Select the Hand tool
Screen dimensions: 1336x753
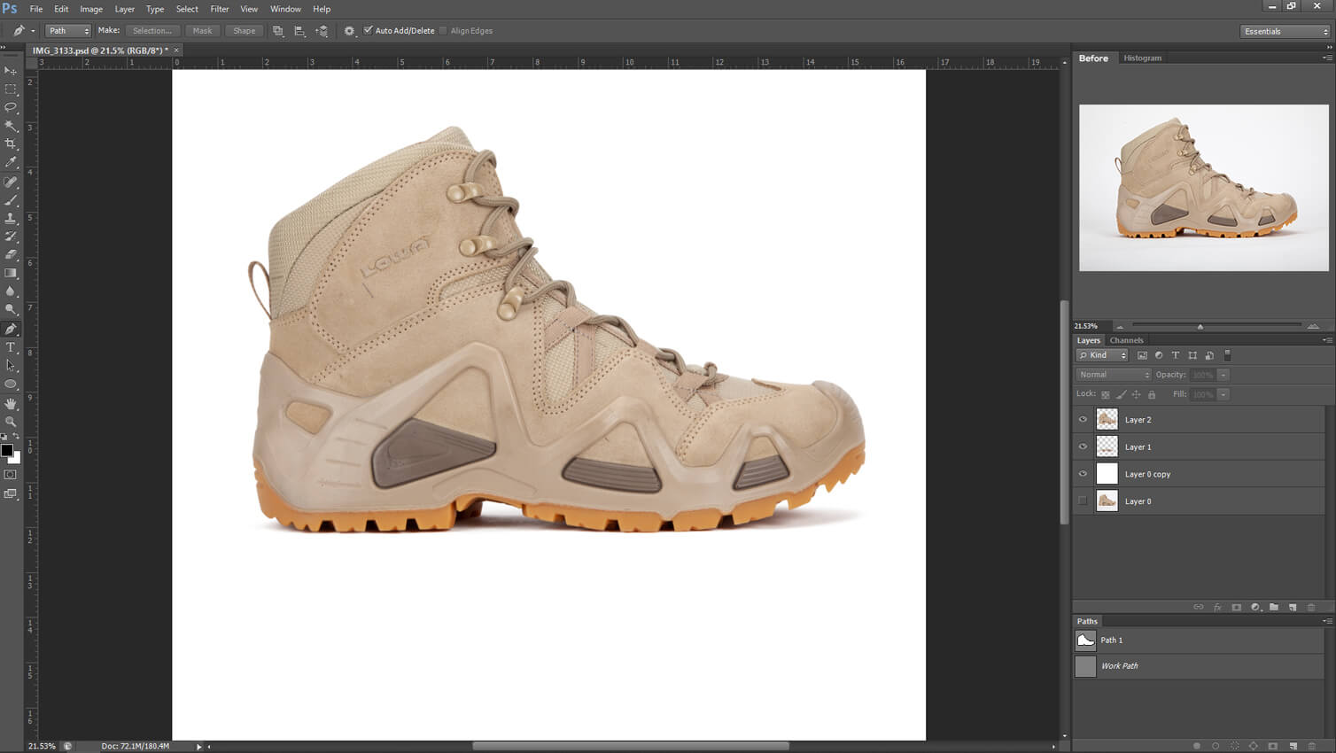click(x=11, y=403)
